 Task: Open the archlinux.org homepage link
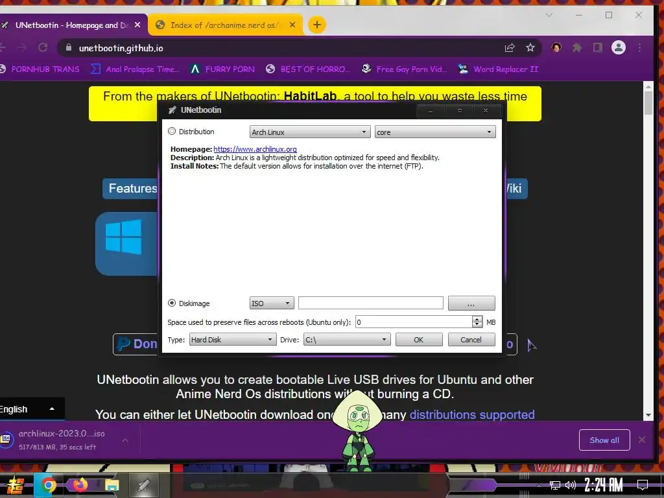(255, 149)
